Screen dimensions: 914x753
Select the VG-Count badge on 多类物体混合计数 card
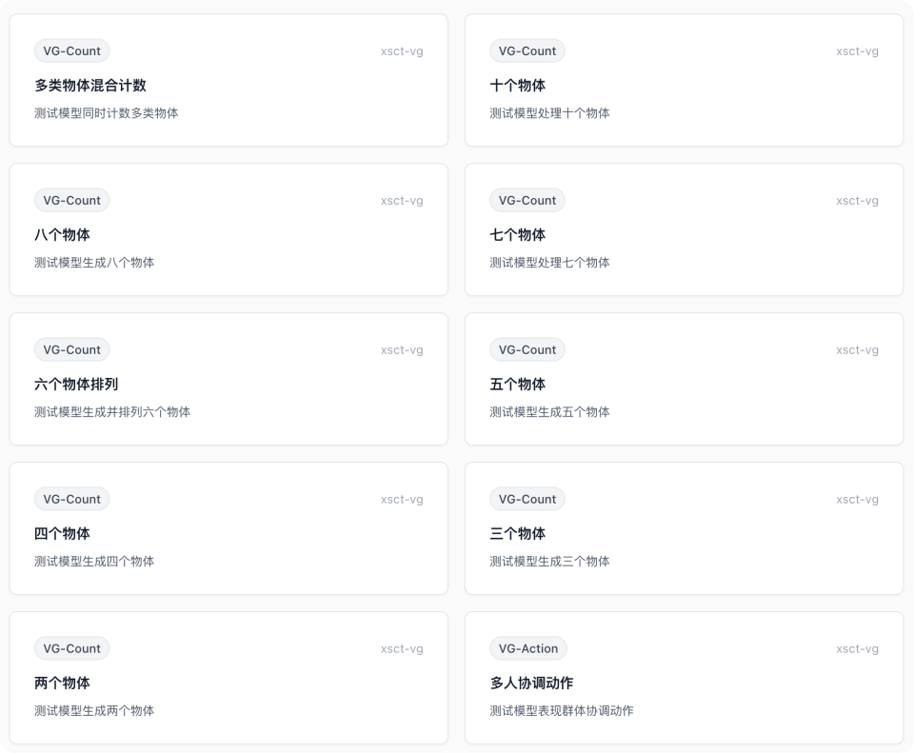pos(71,50)
